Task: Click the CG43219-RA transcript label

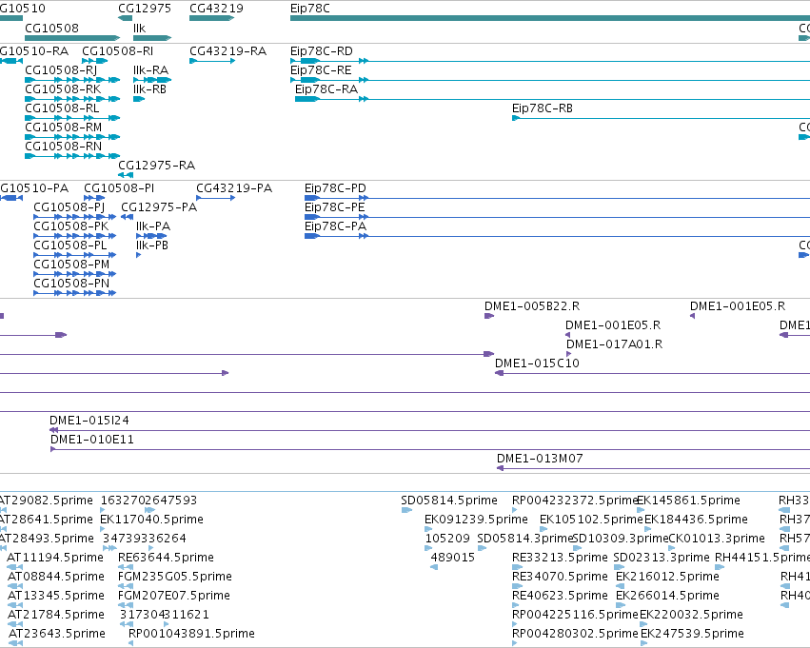Action: (x=227, y=51)
